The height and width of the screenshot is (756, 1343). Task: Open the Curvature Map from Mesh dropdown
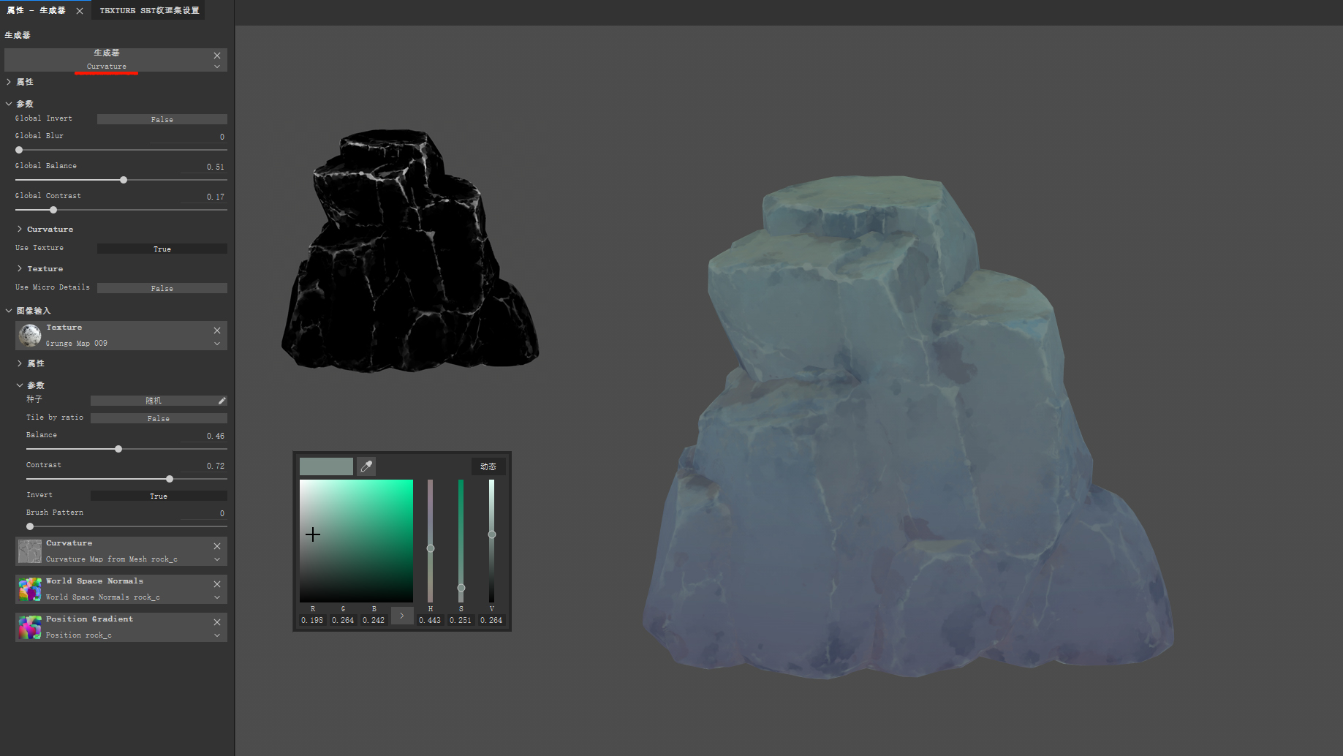pyautogui.click(x=217, y=559)
